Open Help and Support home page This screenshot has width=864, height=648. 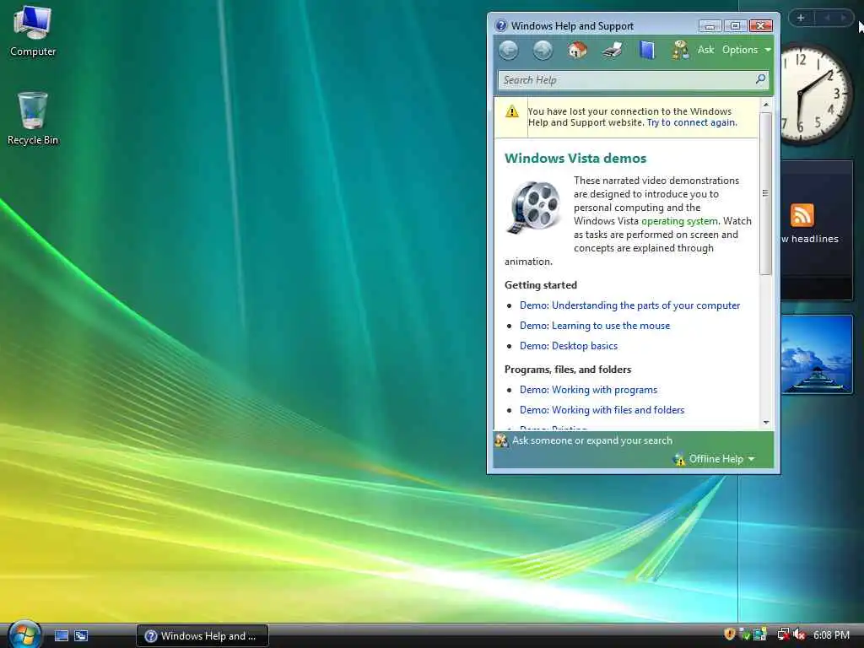click(577, 50)
